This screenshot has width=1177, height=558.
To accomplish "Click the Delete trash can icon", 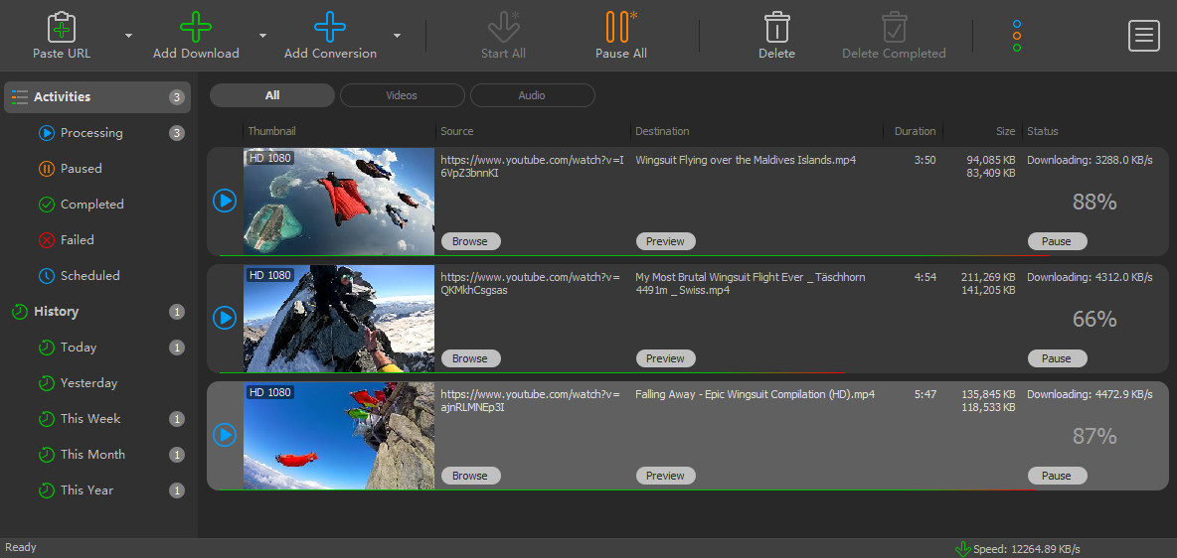I will pos(776,27).
